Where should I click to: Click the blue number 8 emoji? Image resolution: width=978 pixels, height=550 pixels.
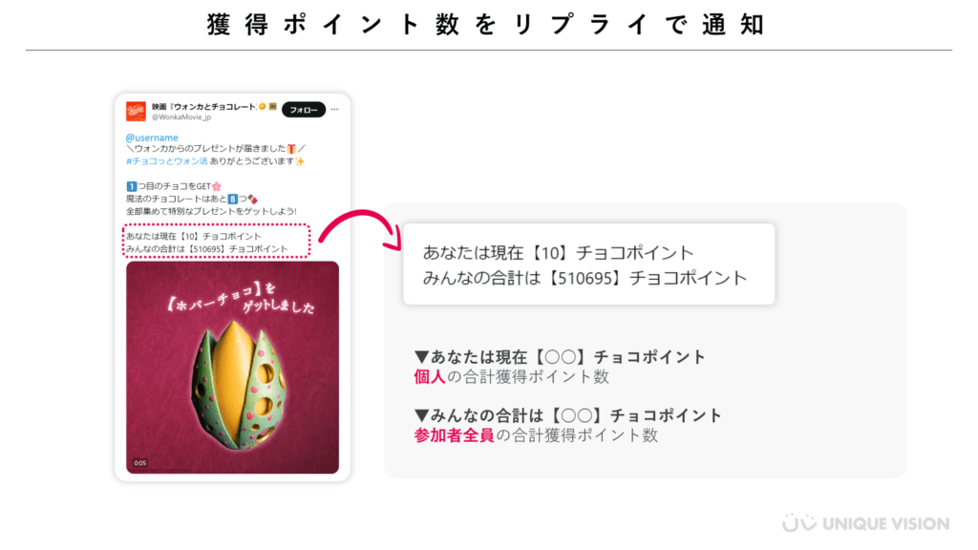tap(232, 199)
